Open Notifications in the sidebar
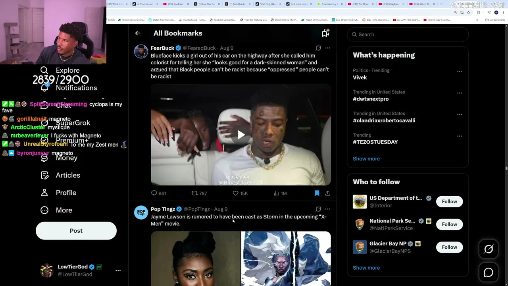The image size is (508, 286). click(69, 88)
